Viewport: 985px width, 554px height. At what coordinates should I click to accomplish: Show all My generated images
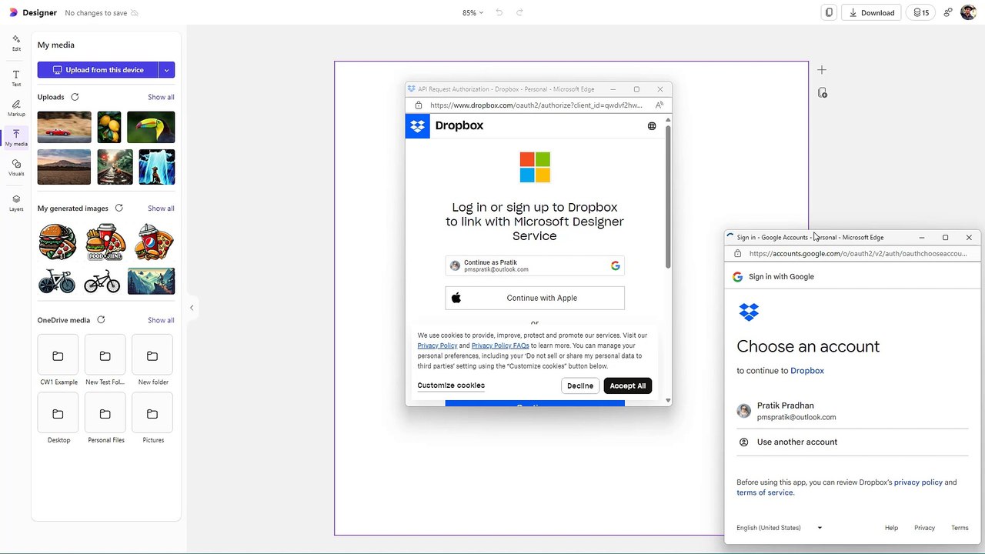[x=161, y=209]
